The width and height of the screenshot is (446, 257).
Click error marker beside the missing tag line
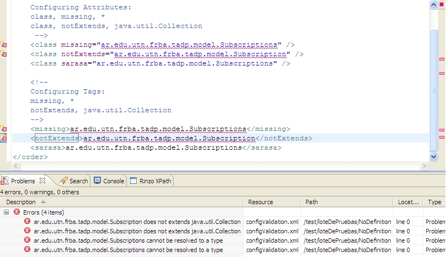[x=3, y=129]
